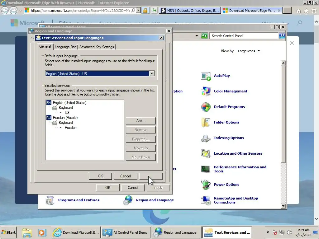
Task: Open the View by Large icons dropdown
Action: pyautogui.click(x=249, y=51)
